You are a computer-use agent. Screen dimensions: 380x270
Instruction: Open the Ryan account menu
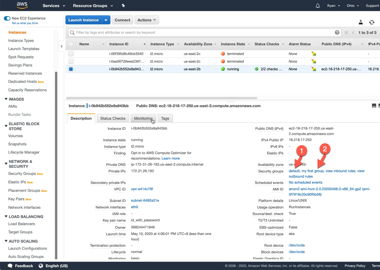coord(333,6)
